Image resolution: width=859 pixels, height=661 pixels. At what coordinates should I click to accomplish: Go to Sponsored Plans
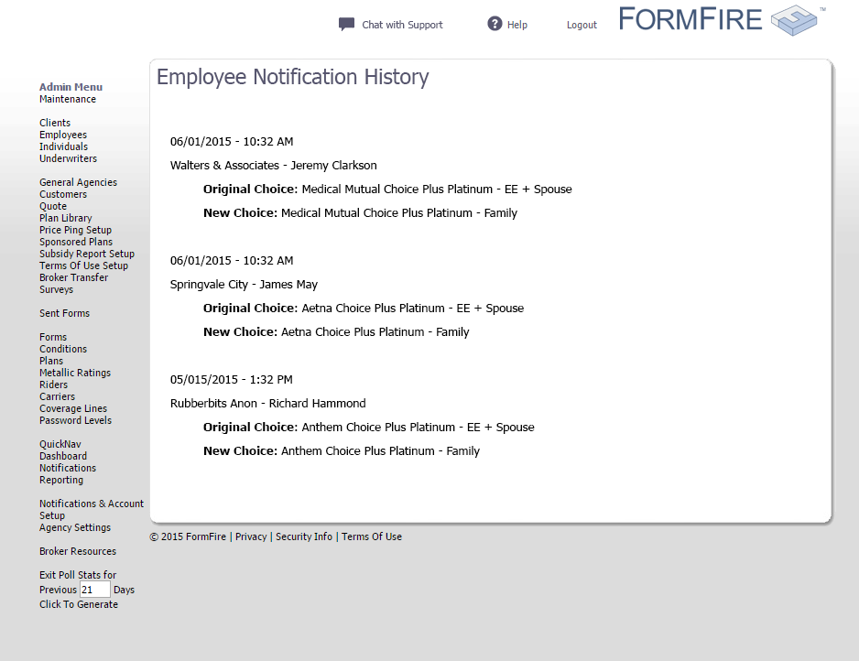tap(76, 242)
